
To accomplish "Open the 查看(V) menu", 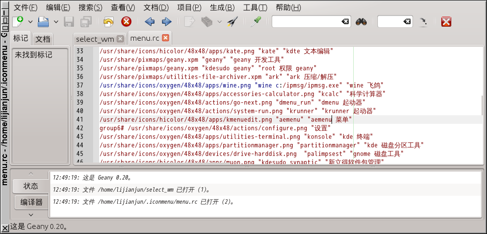I will 123,8.
